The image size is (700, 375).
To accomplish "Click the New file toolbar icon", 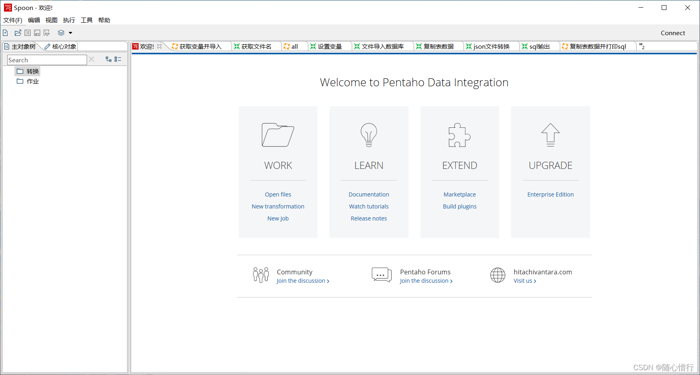I will point(5,33).
